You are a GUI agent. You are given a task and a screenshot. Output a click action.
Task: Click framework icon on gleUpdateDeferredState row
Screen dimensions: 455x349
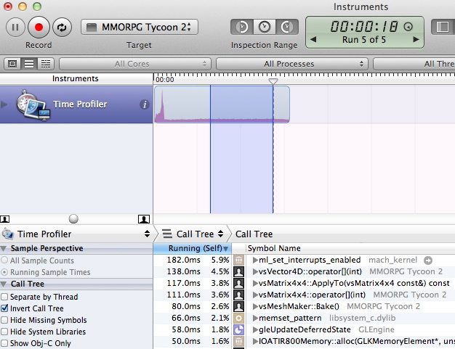point(238,329)
